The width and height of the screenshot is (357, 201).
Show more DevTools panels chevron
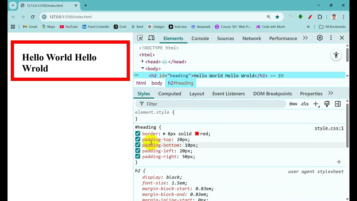[305, 38]
